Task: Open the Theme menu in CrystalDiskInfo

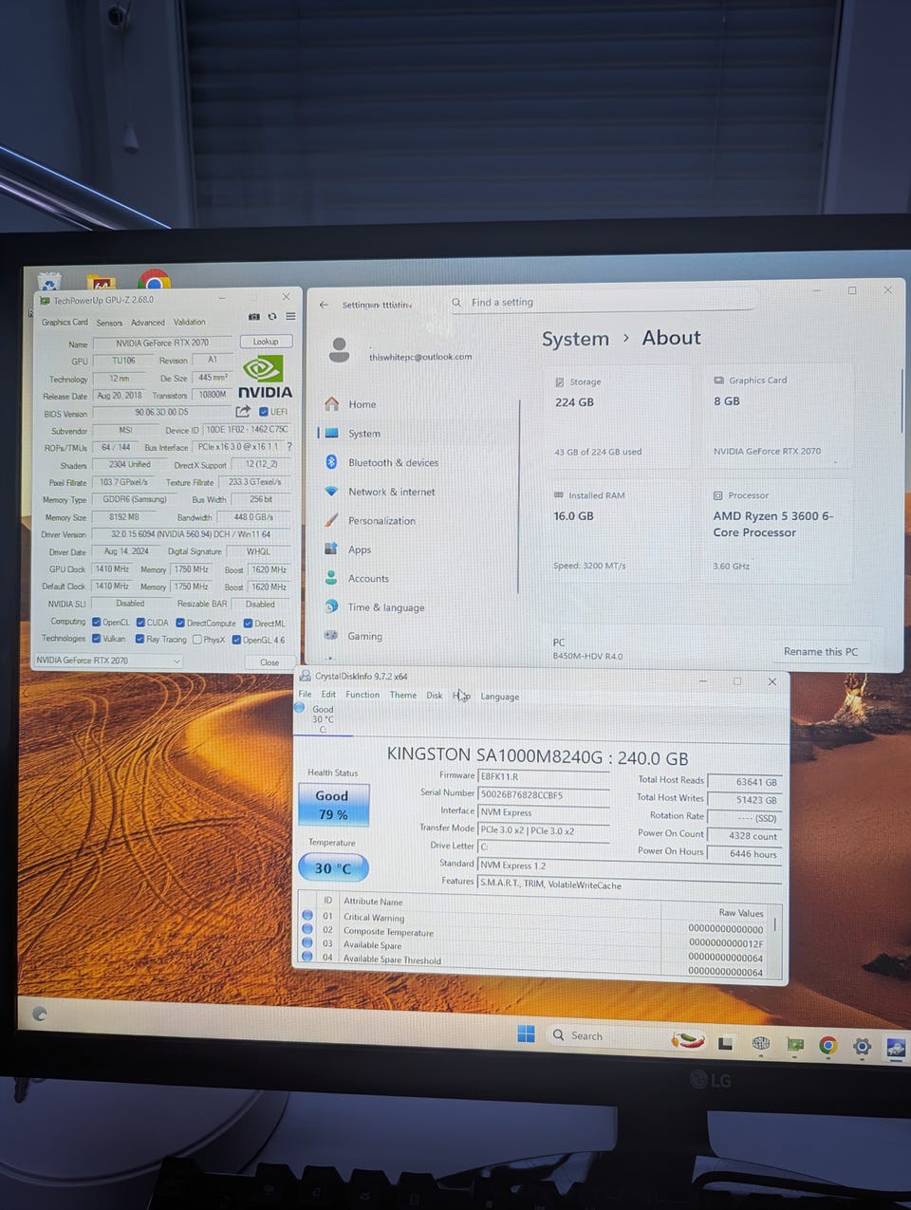Action: (x=403, y=695)
